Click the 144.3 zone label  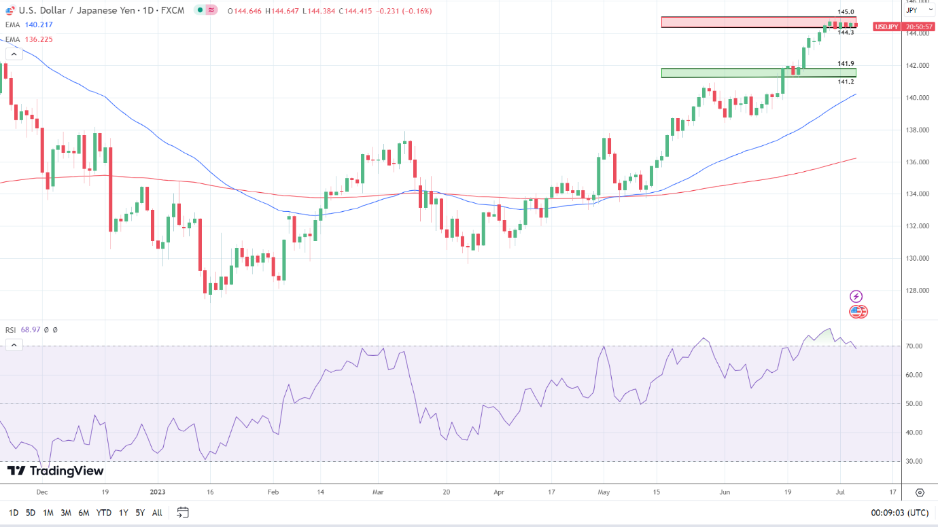point(846,32)
